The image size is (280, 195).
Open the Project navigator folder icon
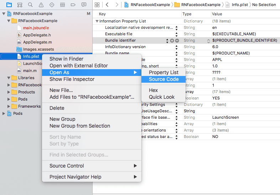tap(9, 5)
